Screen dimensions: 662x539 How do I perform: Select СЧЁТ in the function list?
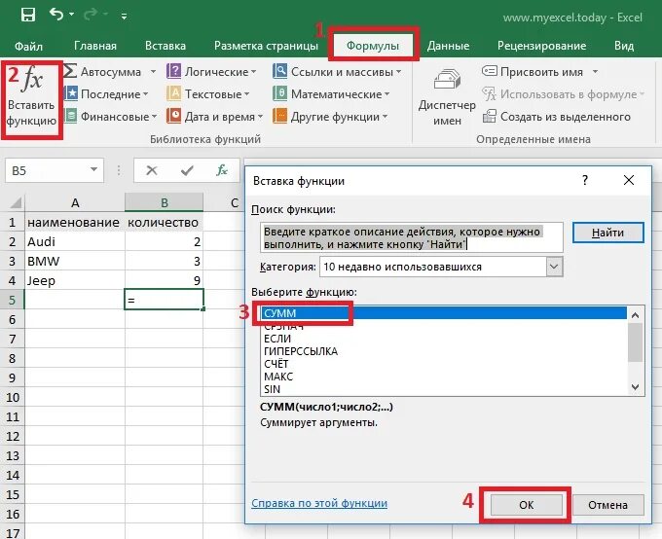443,364
